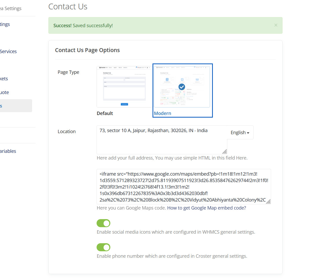Viewport: 311px width, 280px height.
Task: Disable the phone number toggle
Action: click(104, 247)
